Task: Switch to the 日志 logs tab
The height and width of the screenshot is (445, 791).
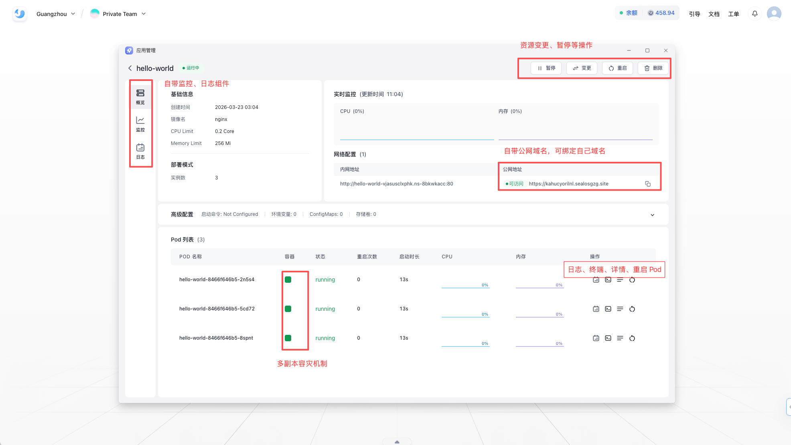Action: pos(140,151)
